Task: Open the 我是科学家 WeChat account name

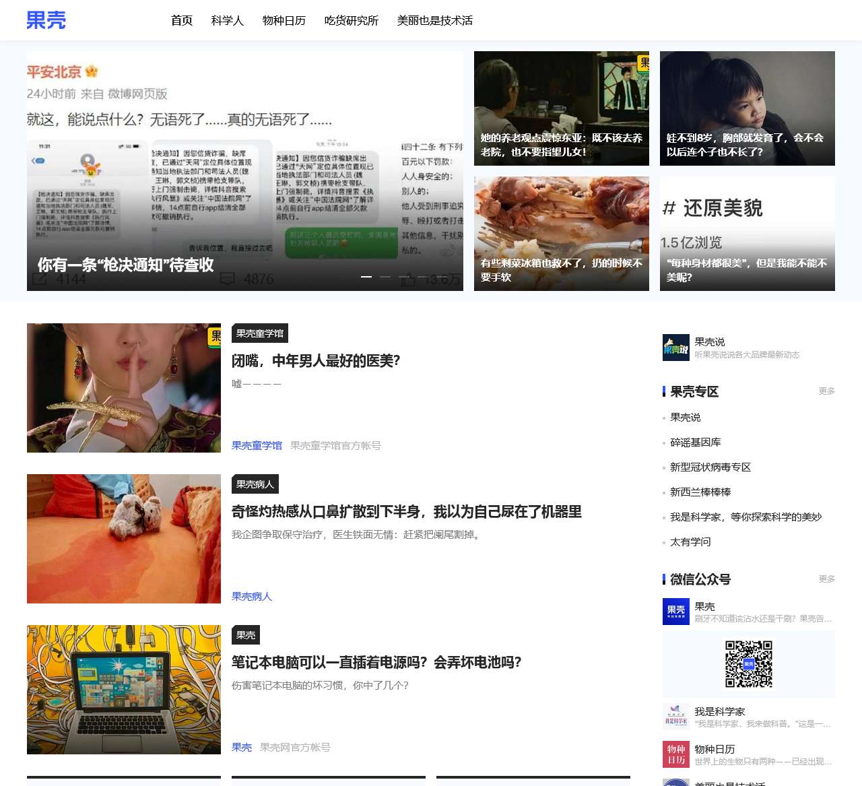Action: [x=720, y=711]
